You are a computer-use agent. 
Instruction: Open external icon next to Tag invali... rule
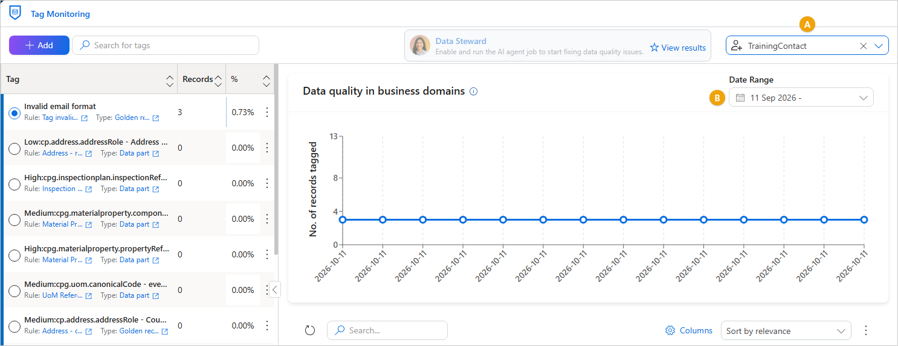(x=85, y=118)
